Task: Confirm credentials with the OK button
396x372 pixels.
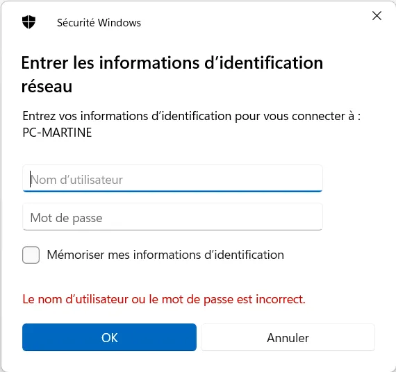Action: 109,337
